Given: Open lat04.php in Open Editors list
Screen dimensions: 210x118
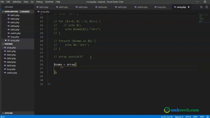Looking at the screenshot, I should [x=15, y=26].
